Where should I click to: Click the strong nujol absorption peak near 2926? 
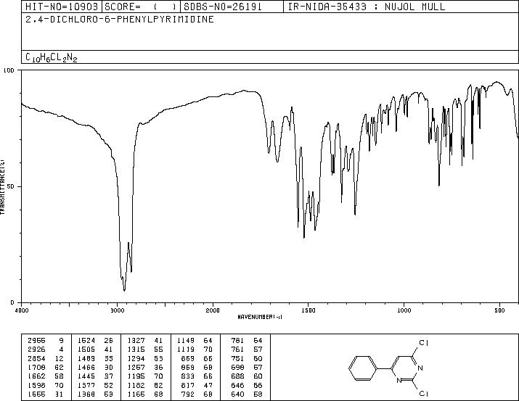coord(124,289)
